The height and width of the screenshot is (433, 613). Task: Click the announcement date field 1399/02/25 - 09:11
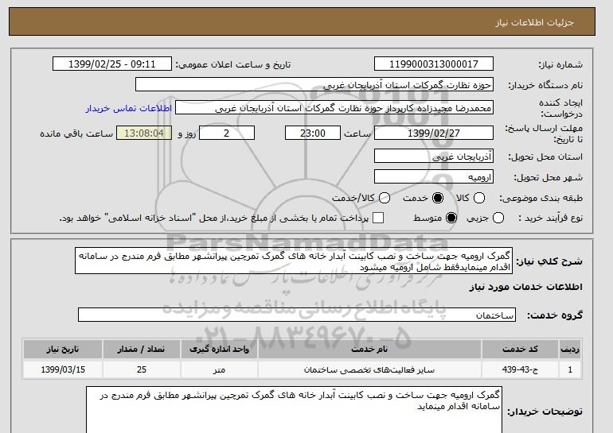[112, 64]
